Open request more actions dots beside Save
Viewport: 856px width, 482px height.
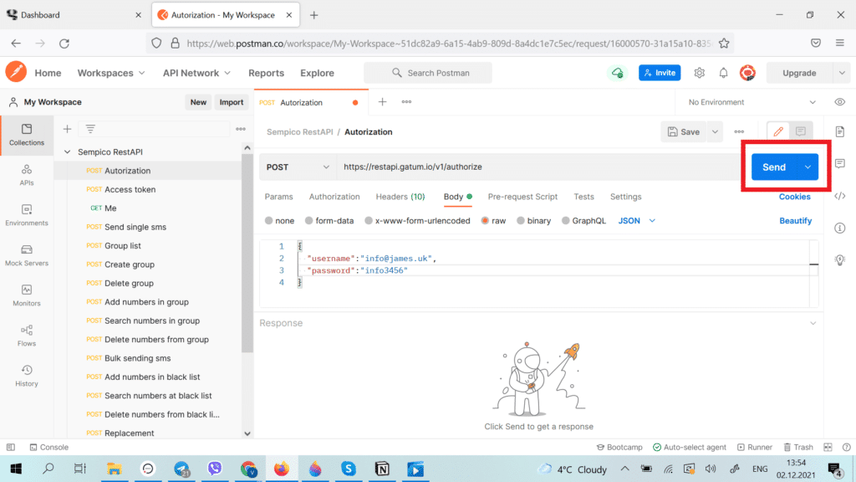pos(739,131)
